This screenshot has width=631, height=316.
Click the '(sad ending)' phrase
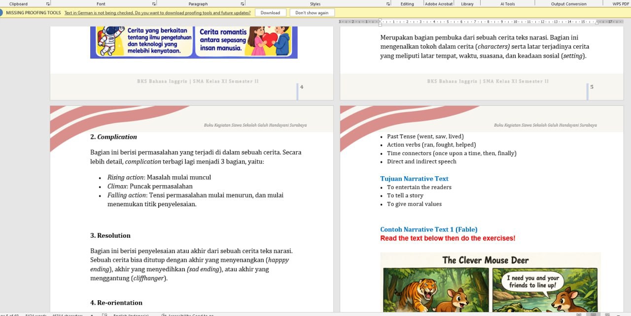pyautogui.click(x=204, y=269)
